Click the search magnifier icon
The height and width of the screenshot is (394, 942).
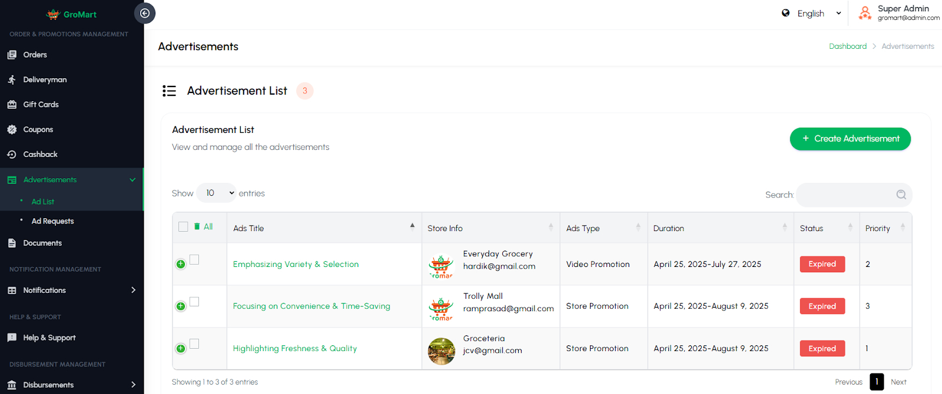[x=901, y=195]
